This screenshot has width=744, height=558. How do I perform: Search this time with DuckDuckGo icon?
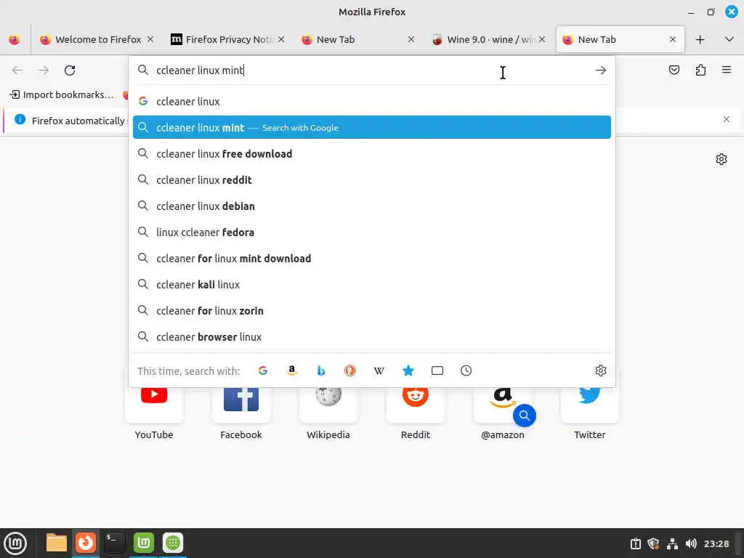click(350, 371)
